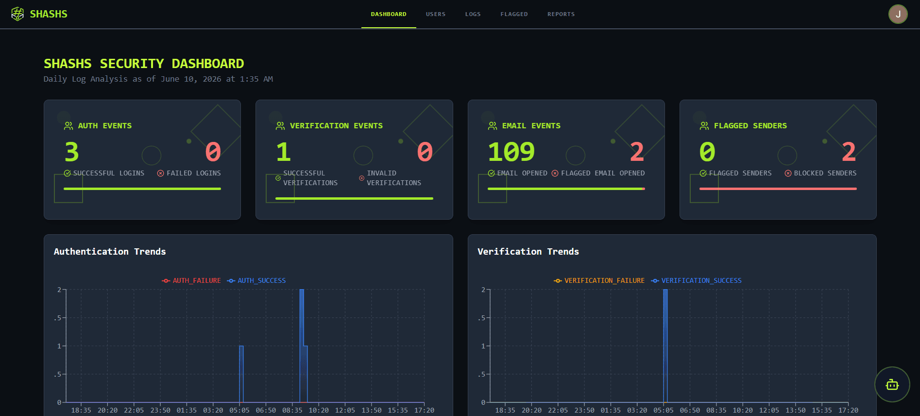The height and width of the screenshot is (416, 920).
Task: Click the Flagged Email Opened cross icon
Action: 555,173
